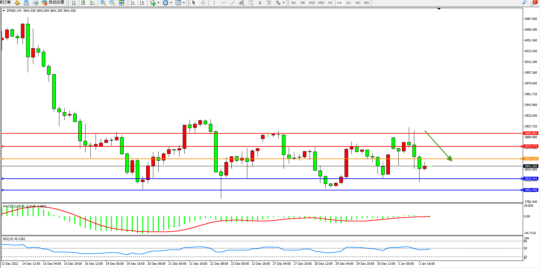540x268 pixels.
Task: Switch to the D1 timeframe
Action: tap(348, 3)
